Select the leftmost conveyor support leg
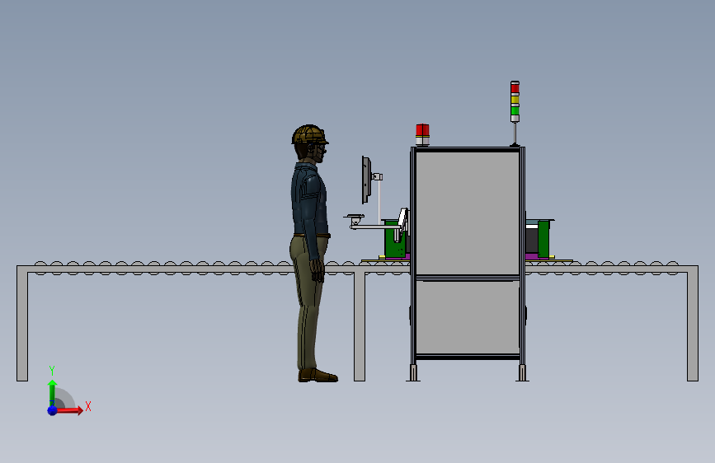Viewport: 715px width, 463px height. tap(22, 324)
